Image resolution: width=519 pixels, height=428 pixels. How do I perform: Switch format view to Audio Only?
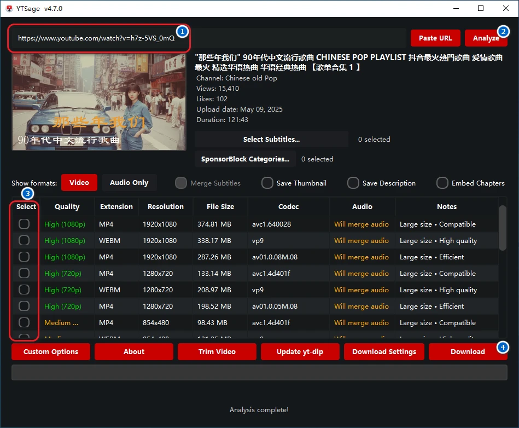(129, 183)
